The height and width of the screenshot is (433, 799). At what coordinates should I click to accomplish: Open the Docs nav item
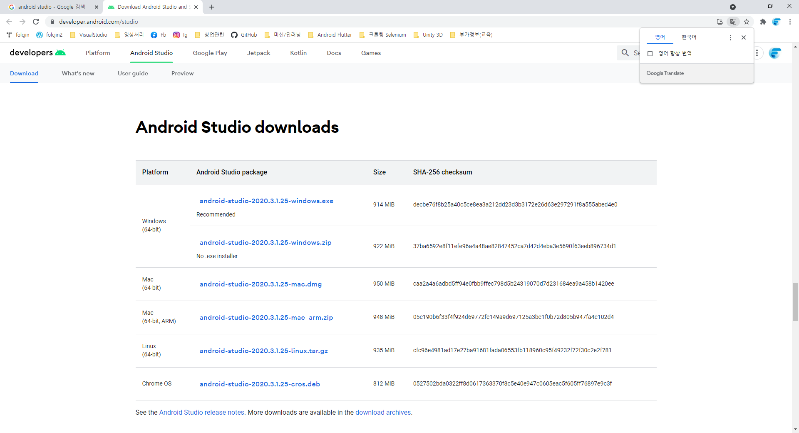(x=334, y=53)
